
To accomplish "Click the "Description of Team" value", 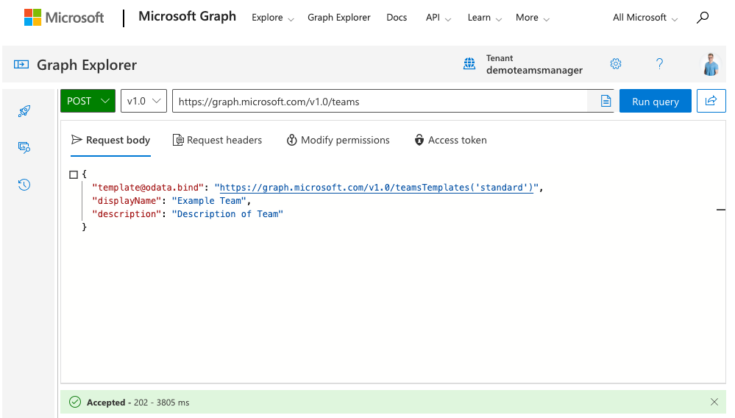I will tap(227, 213).
